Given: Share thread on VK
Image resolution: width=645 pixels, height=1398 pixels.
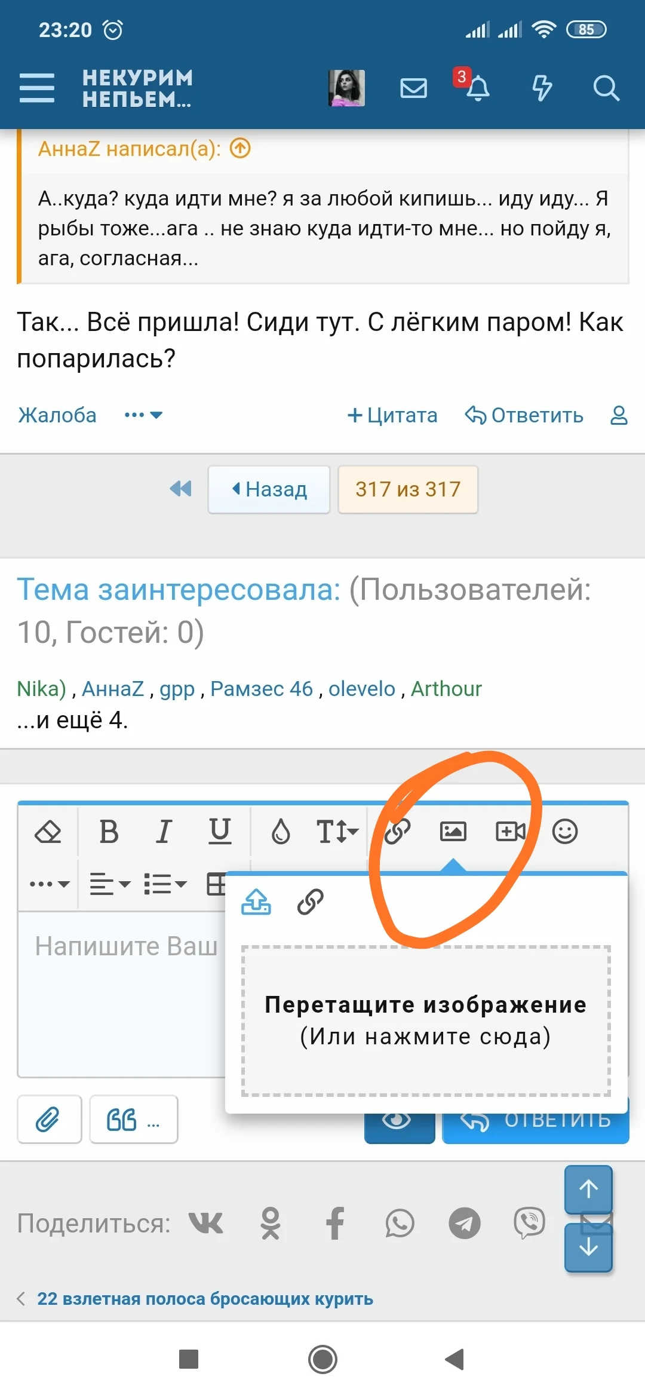Looking at the screenshot, I should coord(206,1223).
